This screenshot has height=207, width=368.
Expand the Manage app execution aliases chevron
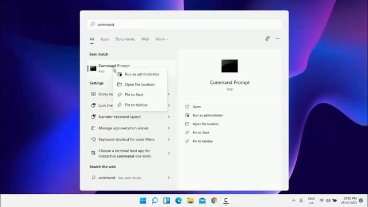168,128
